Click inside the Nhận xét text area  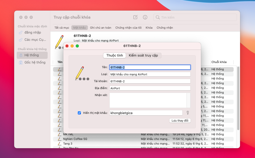coord(148,100)
